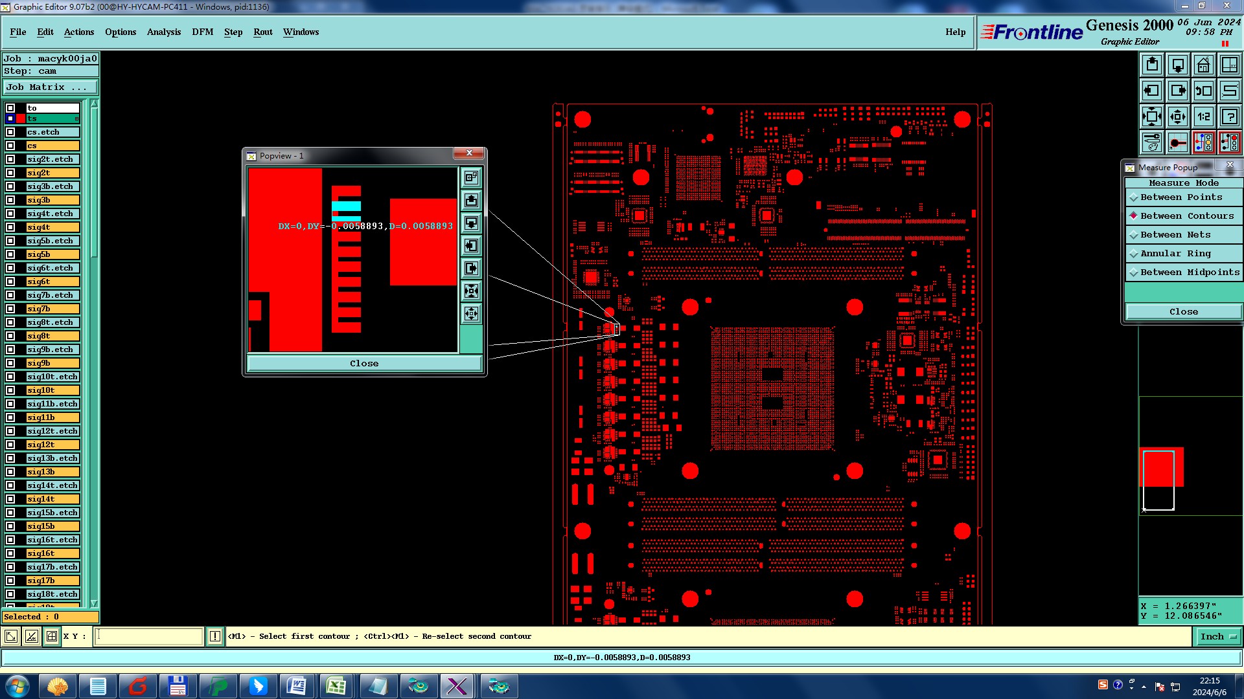Click the pan left icon in Popview
Screen dimensions: 1244x699
pyautogui.click(x=471, y=246)
